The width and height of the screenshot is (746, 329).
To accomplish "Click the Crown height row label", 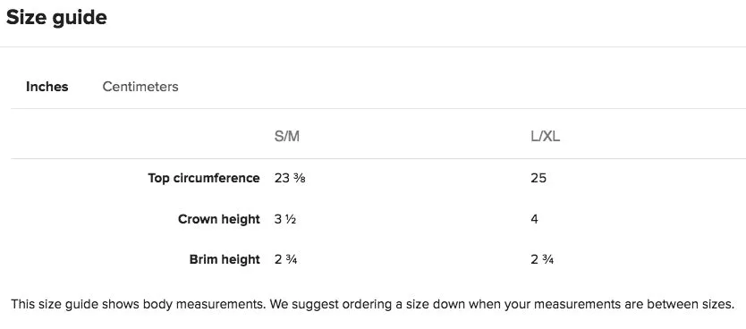I will [219, 219].
